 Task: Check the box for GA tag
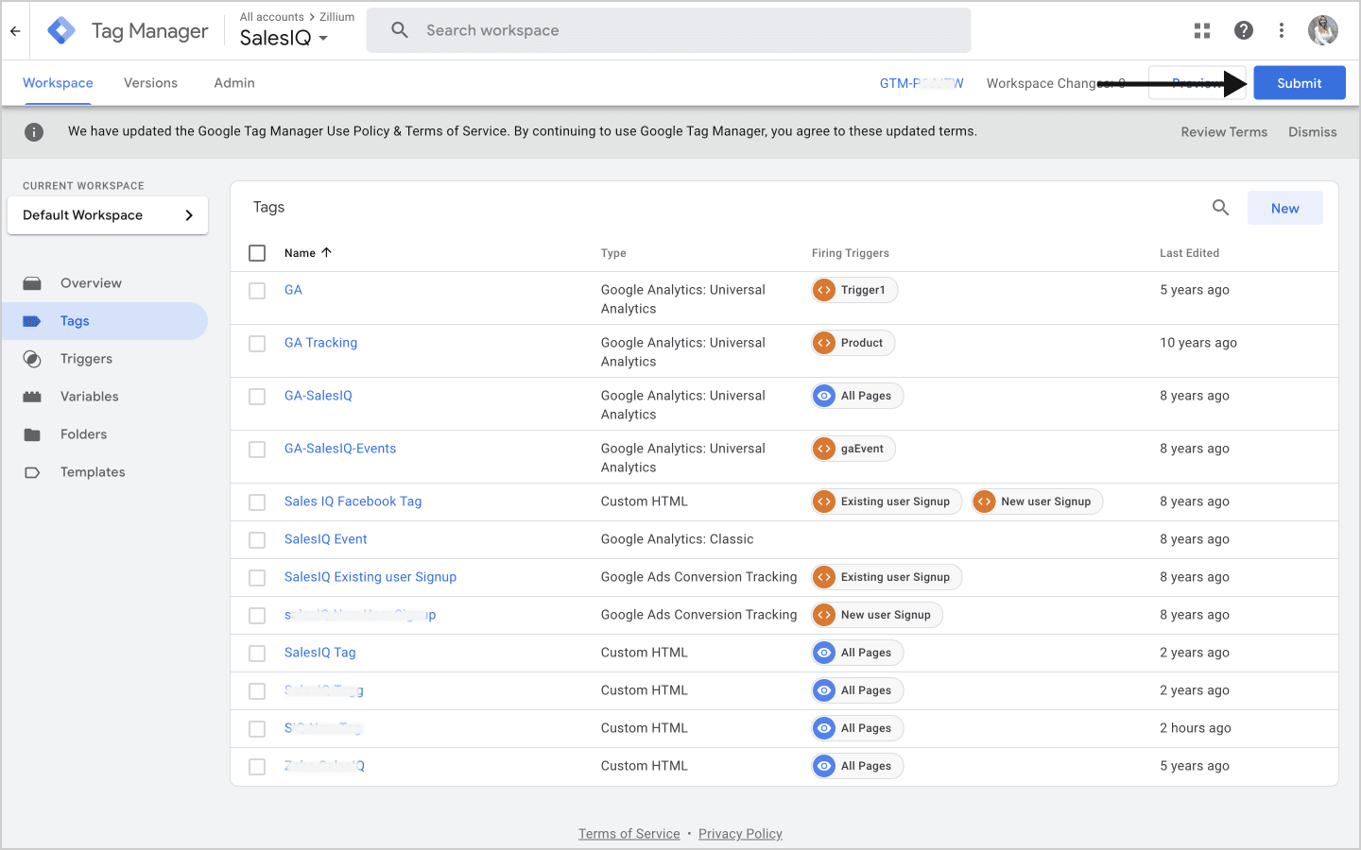tap(257, 291)
